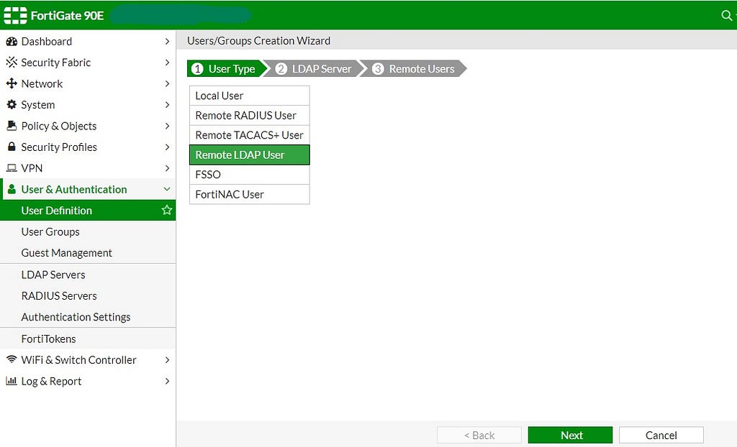Screen dimensions: 737x447
Task: Toggle the User Definition favorite star
Action: click(166, 210)
